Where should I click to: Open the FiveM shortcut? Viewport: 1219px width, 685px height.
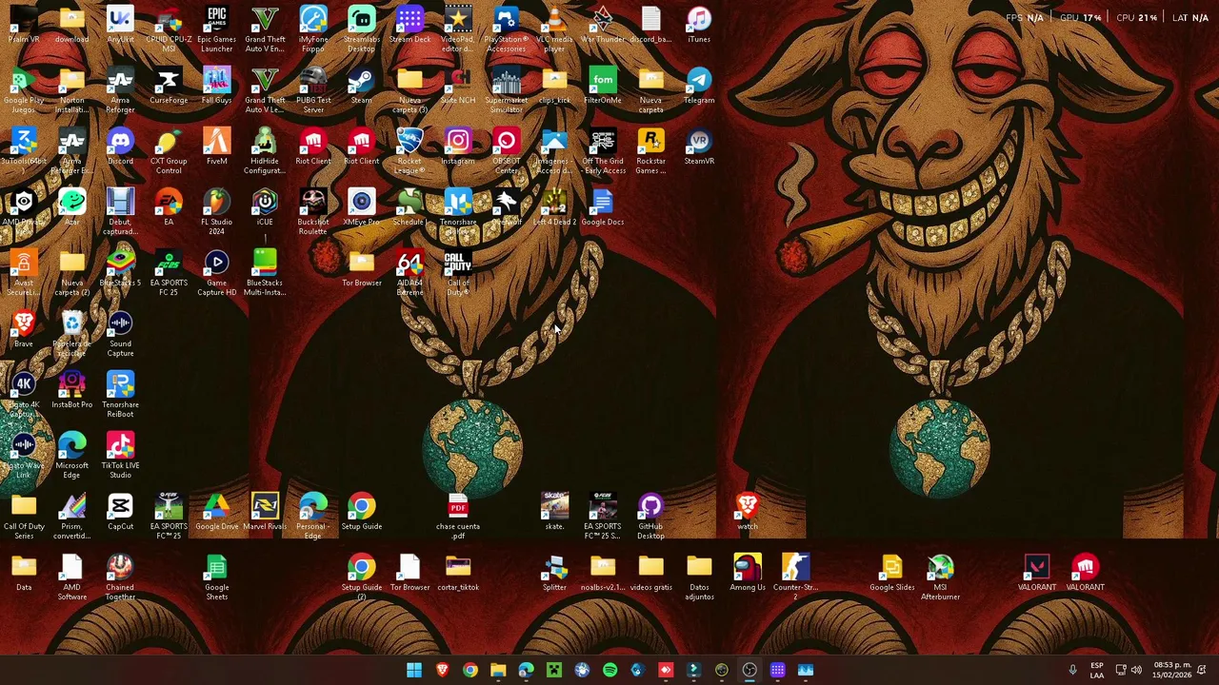(x=216, y=147)
